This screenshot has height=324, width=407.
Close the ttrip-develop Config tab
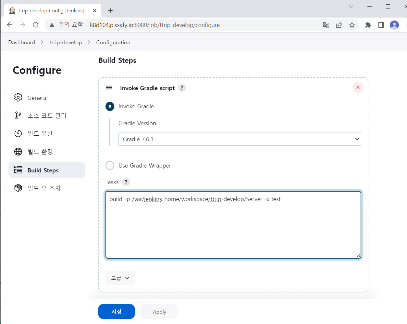[95, 11]
